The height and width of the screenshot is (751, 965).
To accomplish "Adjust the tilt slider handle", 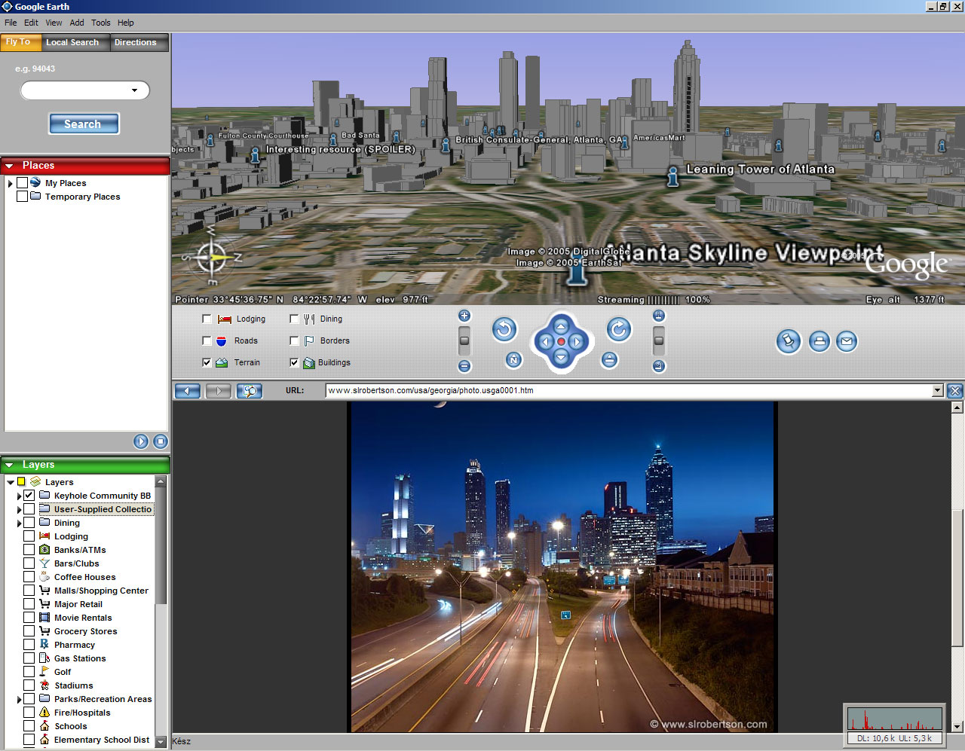I will coord(659,340).
